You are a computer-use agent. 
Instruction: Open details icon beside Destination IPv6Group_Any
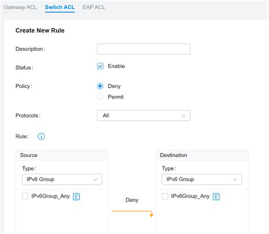(216, 197)
